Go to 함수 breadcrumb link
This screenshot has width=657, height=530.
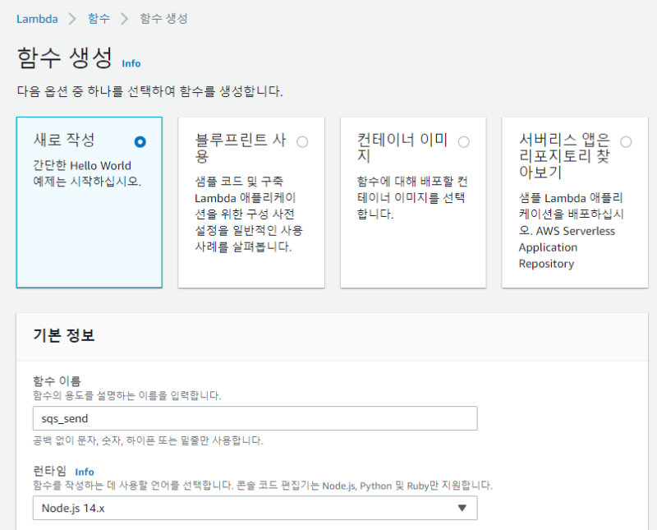99,18
